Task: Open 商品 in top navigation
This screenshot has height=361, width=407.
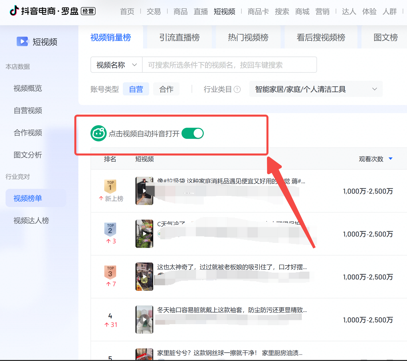Action: click(180, 11)
